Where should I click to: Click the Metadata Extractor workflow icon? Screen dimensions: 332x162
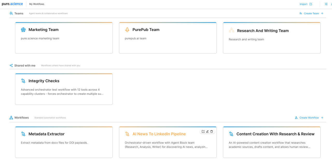coord(23,134)
